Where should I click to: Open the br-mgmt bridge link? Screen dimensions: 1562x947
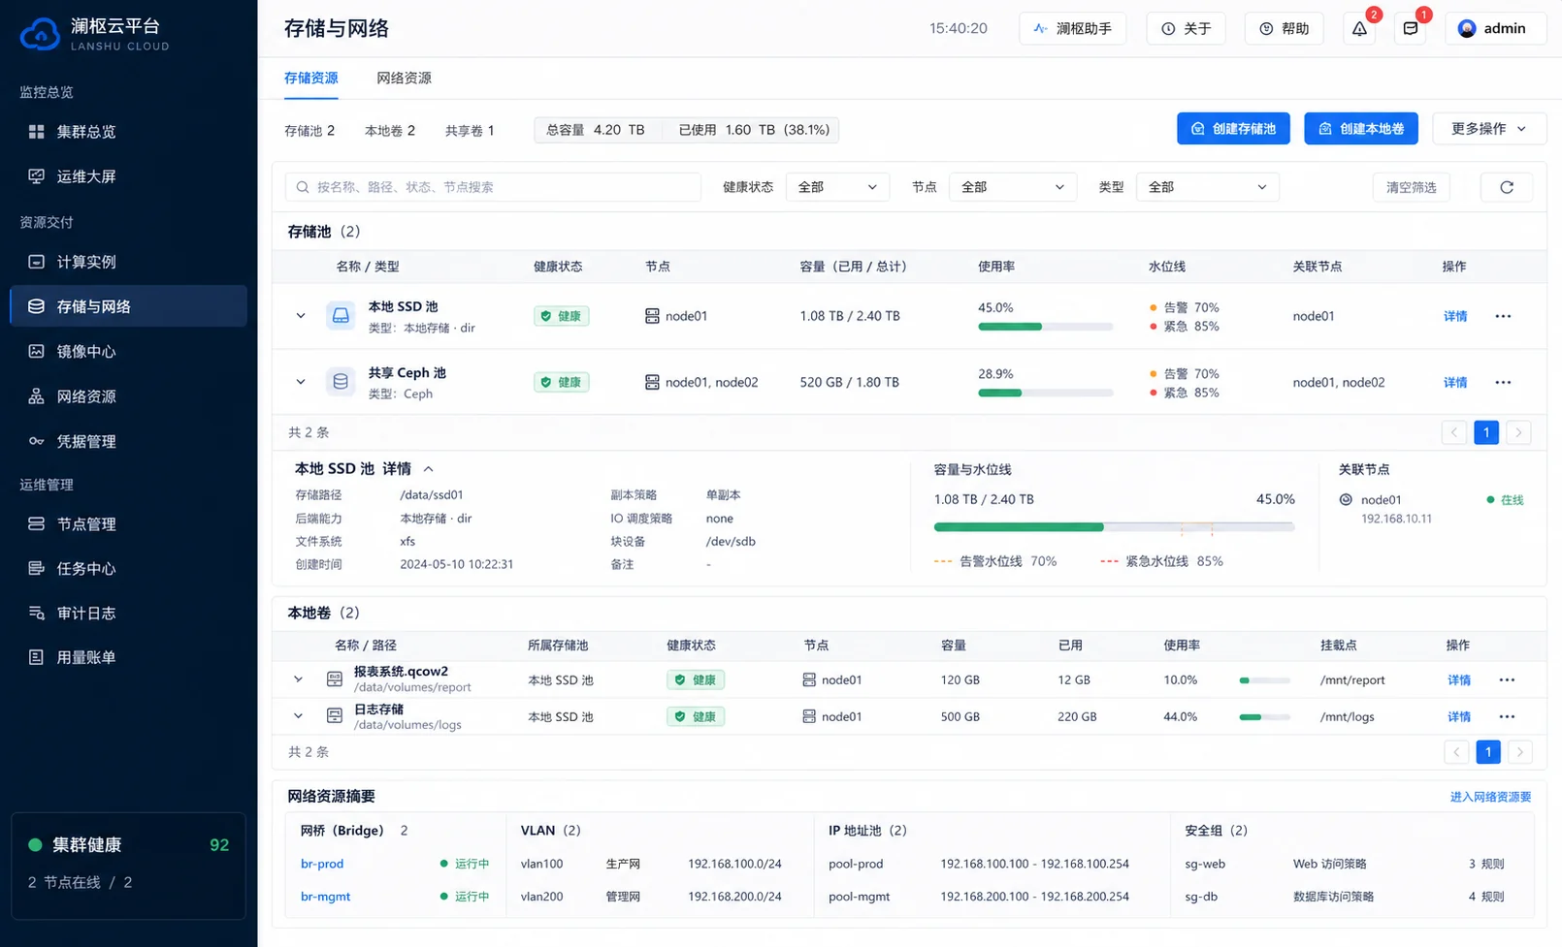click(x=326, y=897)
